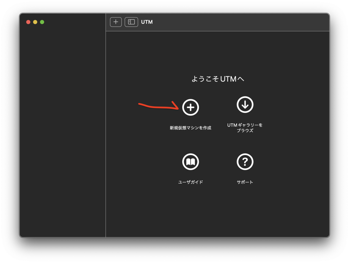Show the VM list using the sidebar toggle button
349x263 pixels.
point(131,22)
